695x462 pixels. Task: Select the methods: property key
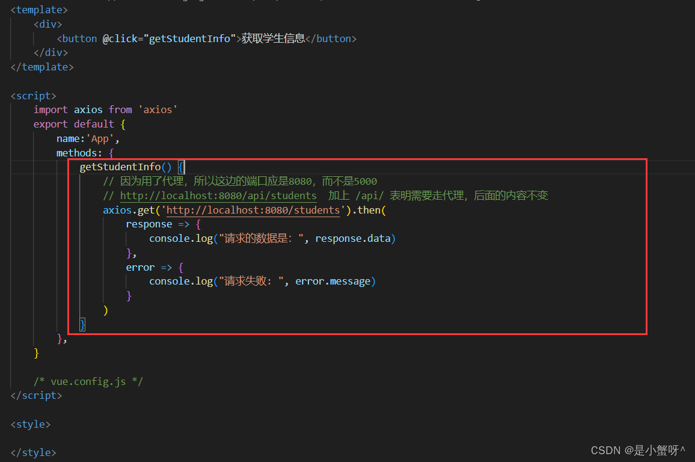pyautogui.click(x=78, y=153)
